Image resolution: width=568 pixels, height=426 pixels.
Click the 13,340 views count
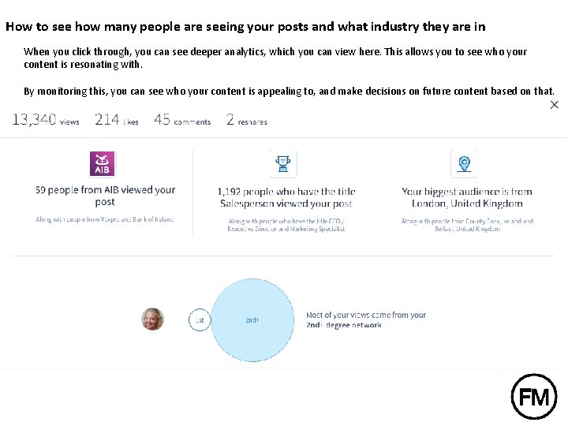click(45, 120)
